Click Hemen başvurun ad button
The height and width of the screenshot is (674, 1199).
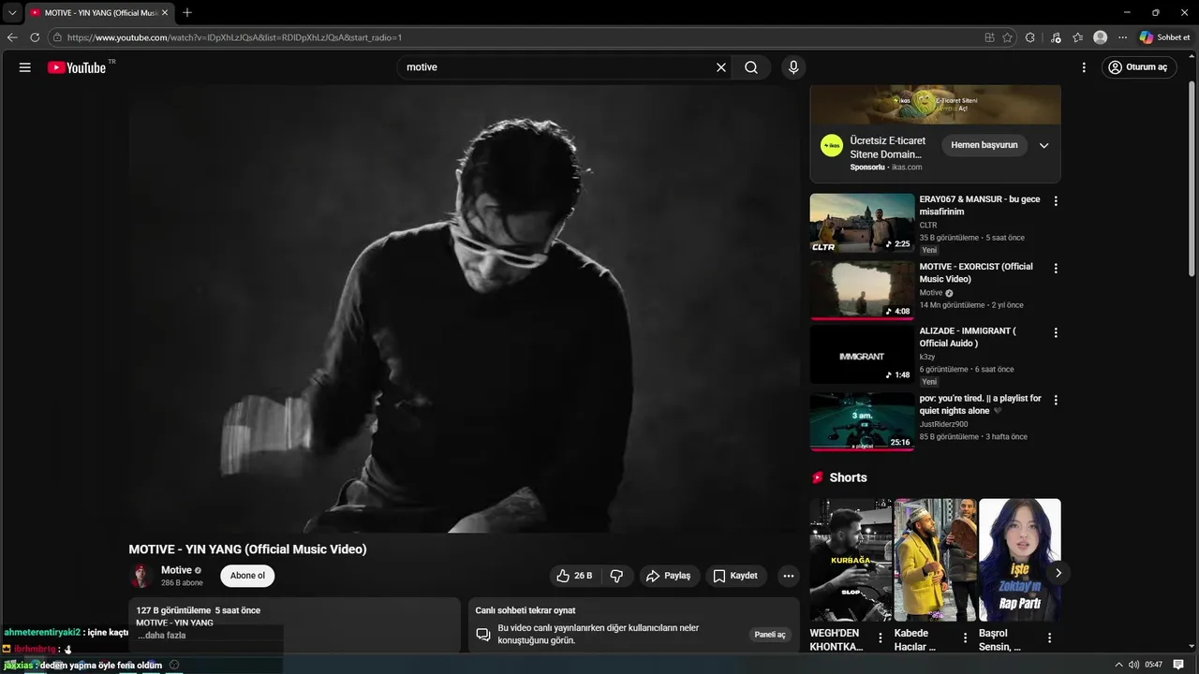(x=984, y=145)
